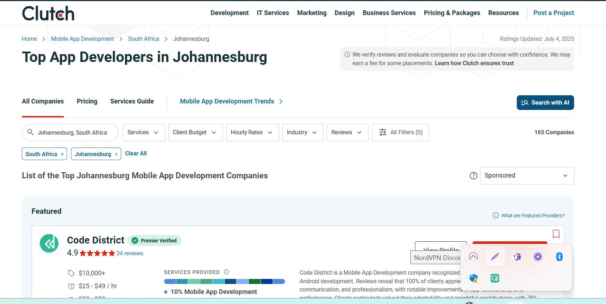The image size is (606, 304).
Task: Open the IT Services nav menu
Action: point(273,13)
